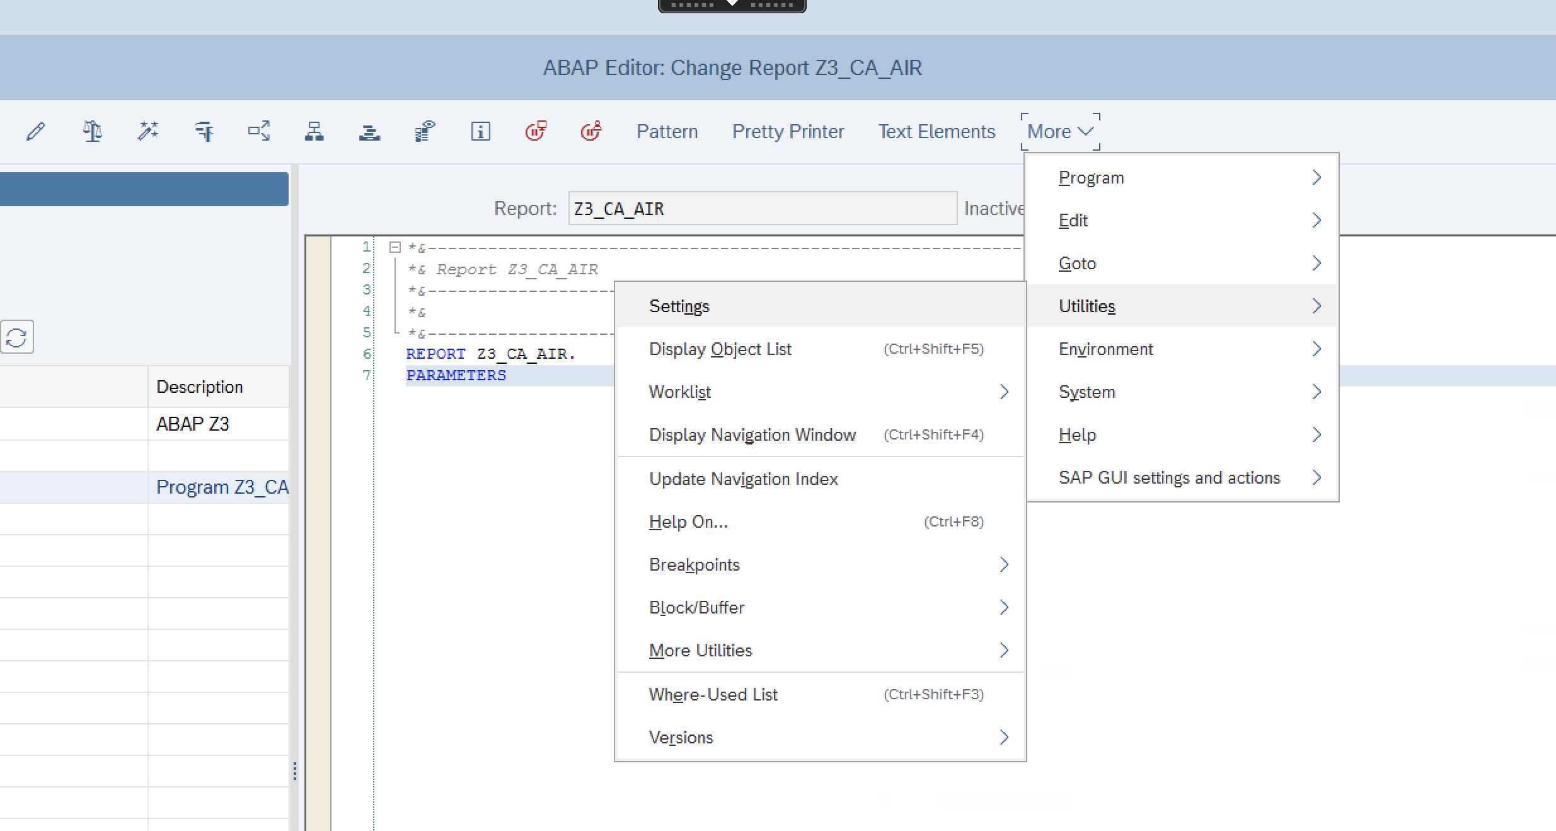Click the set external breakpoint icon
The image size is (1556, 831).
tap(591, 131)
